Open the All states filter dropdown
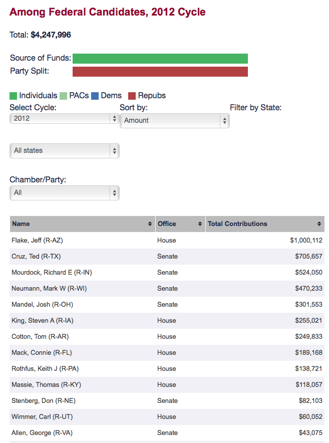 point(65,150)
